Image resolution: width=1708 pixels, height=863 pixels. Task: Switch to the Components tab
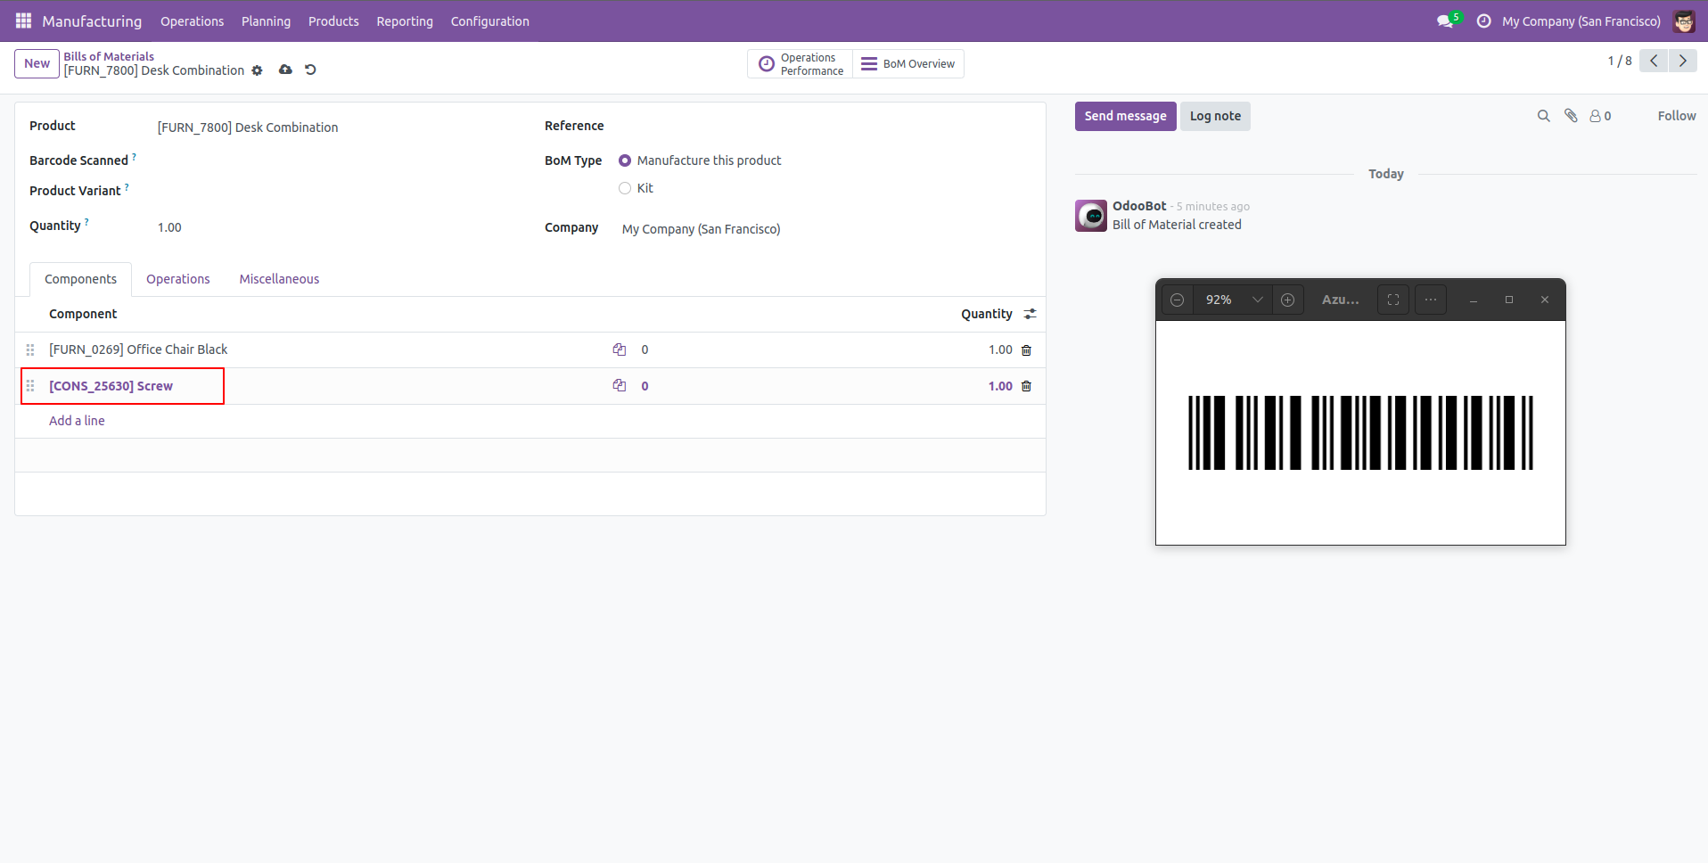click(x=80, y=279)
